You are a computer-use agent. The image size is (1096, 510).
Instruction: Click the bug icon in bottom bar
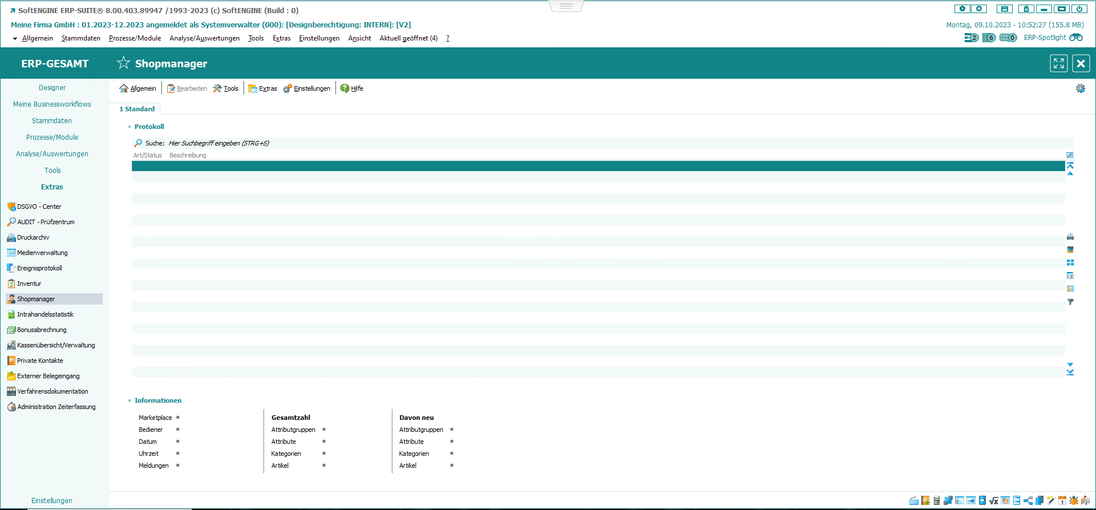coord(1074,500)
